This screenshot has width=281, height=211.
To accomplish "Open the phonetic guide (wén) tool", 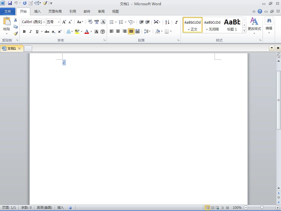I will [97, 22].
